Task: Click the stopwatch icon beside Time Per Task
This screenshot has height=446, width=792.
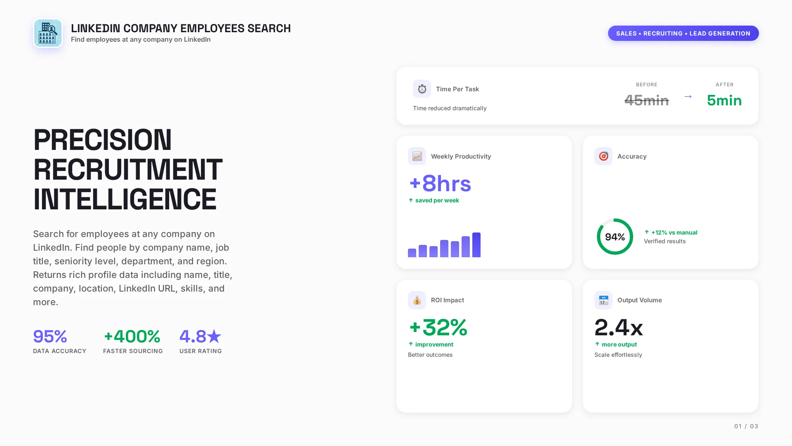Action: 422,89
